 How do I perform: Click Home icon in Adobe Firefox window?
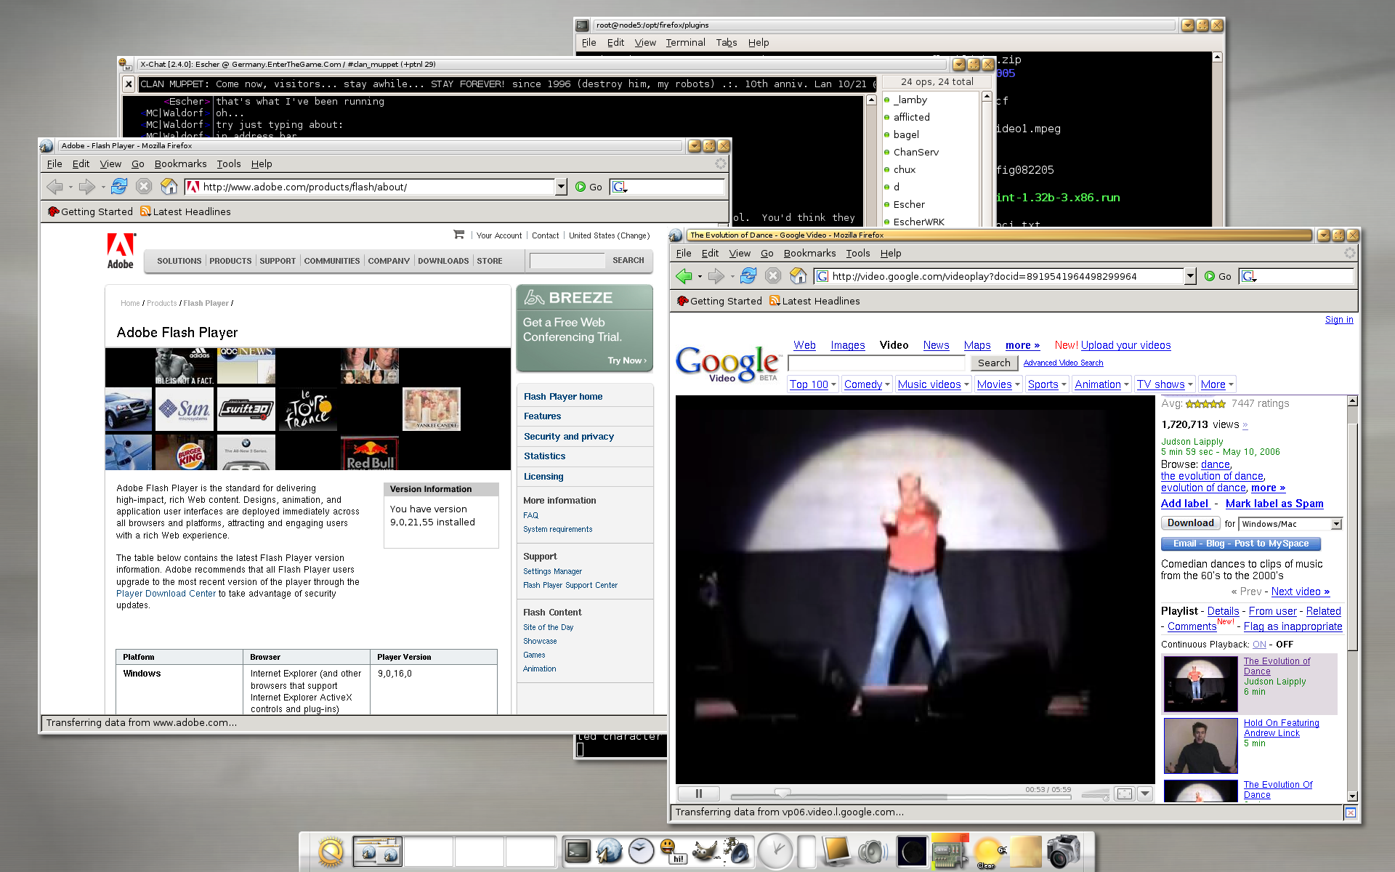[169, 187]
